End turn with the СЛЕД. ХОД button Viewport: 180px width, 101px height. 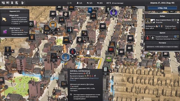(162, 8)
